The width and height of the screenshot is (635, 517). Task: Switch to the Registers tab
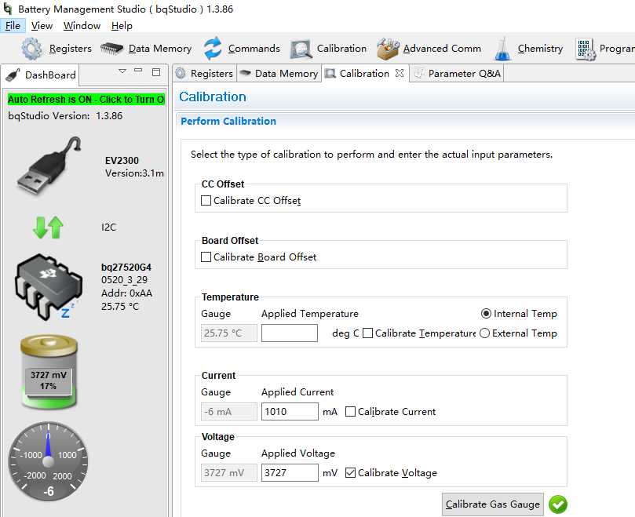pos(205,73)
